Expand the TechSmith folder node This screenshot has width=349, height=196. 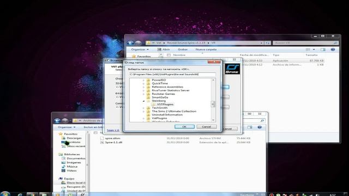[143, 108]
